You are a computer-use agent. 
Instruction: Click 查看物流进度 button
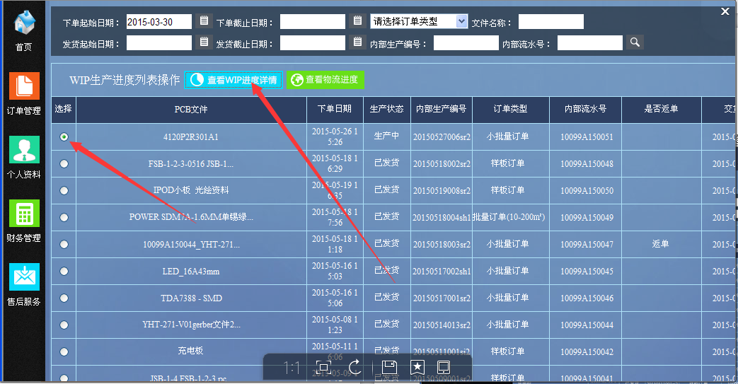(325, 80)
